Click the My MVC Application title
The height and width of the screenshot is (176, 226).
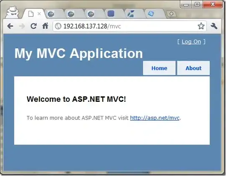coord(79,54)
